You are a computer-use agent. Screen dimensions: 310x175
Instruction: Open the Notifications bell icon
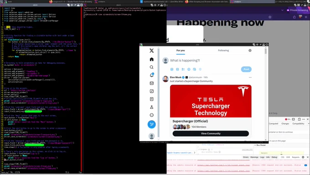pos(152,75)
